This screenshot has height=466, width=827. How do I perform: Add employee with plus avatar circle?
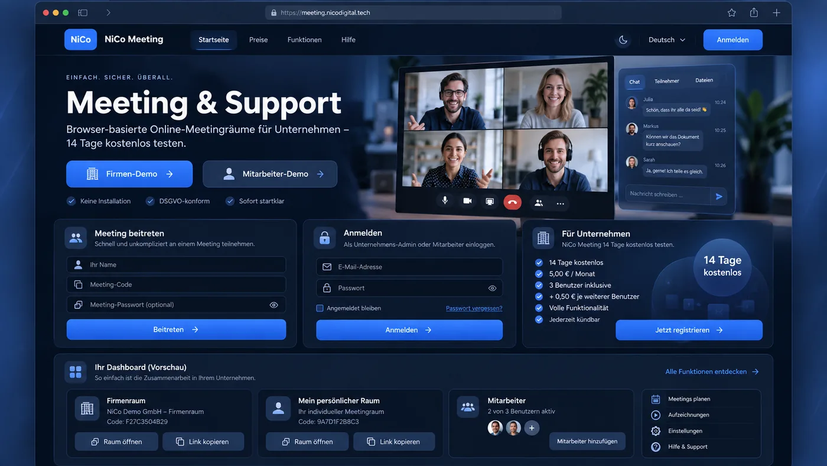[x=532, y=428]
